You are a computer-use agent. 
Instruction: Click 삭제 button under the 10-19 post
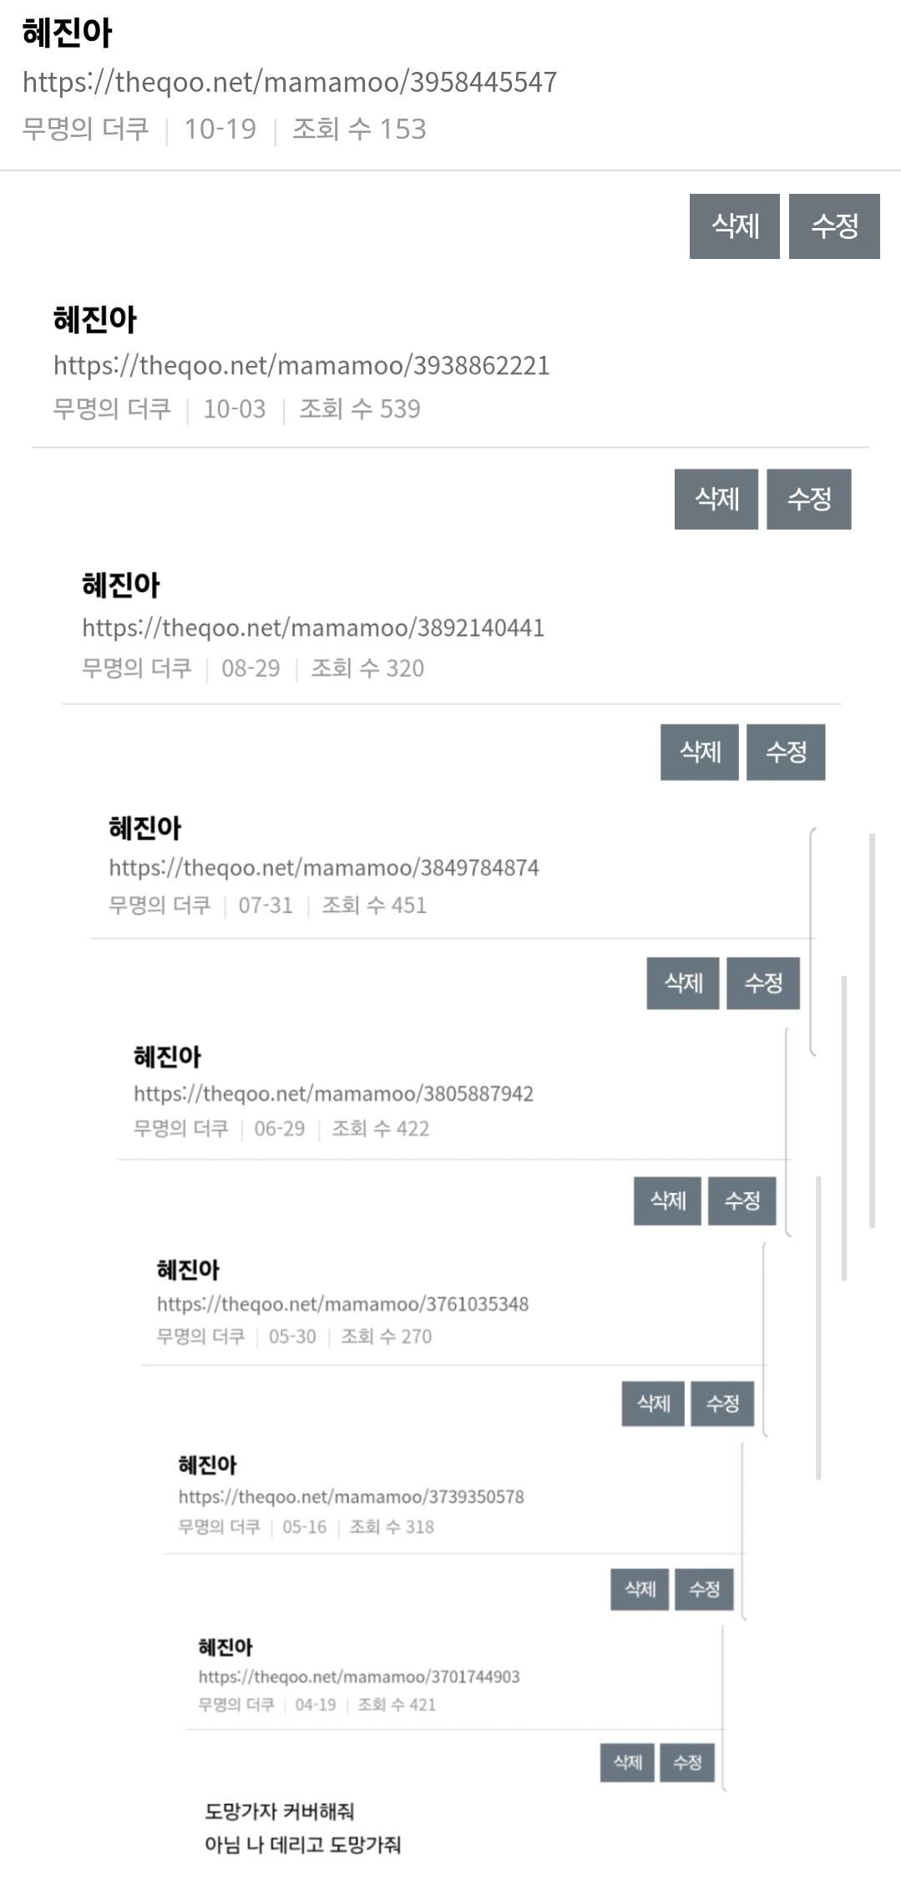[x=734, y=226]
